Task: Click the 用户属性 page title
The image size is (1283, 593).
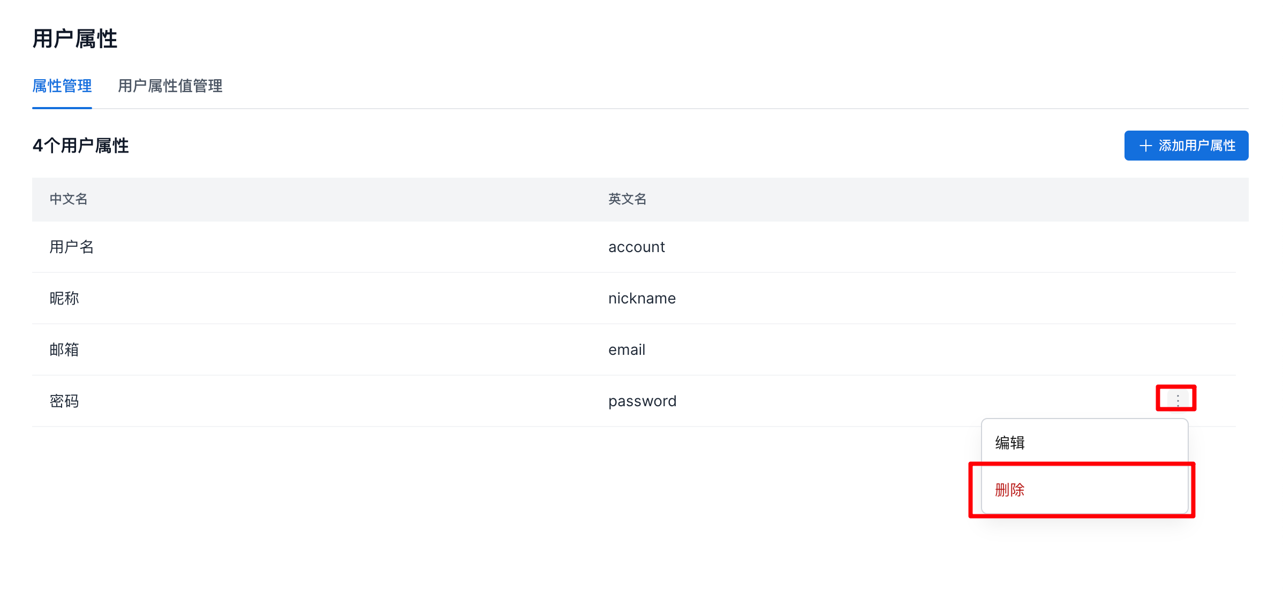Action: click(75, 39)
